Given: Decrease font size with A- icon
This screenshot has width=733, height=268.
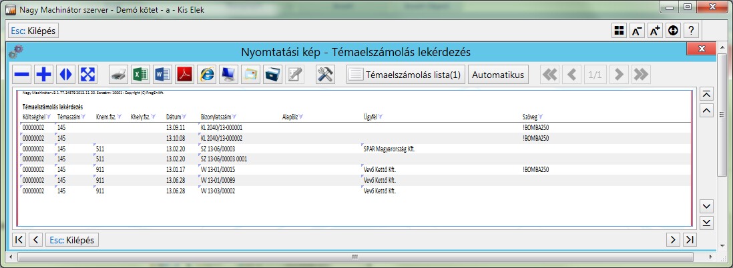Looking at the screenshot, I should [x=637, y=31].
